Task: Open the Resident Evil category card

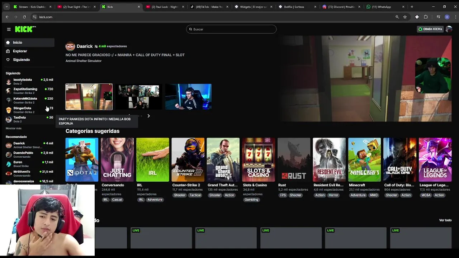Action: [x=329, y=160]
